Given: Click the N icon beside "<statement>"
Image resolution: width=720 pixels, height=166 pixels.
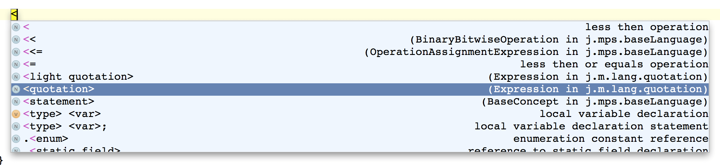Looking at the screenshot, I should click(16, 102).
